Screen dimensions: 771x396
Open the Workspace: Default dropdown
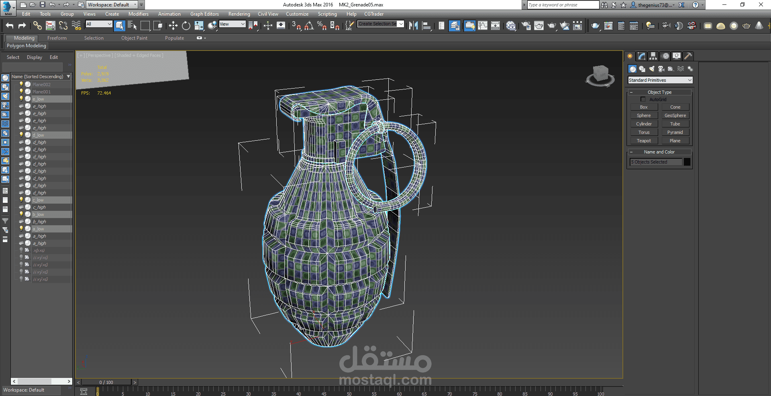pyautogui.click(x=112, y=5)
